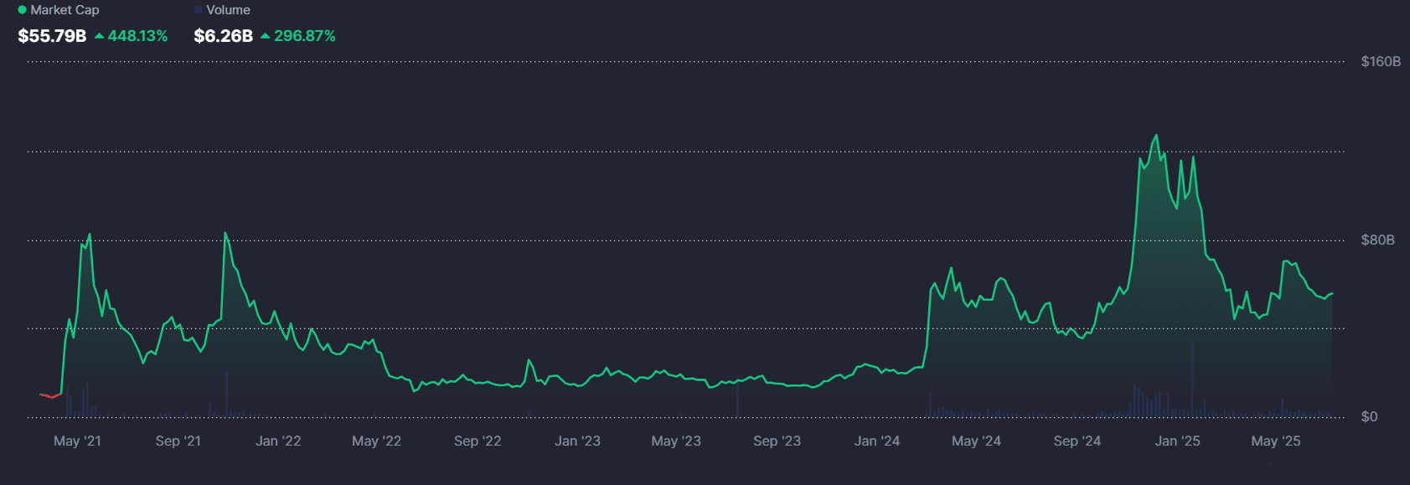Click the Volume legend label

pos(228,10)
